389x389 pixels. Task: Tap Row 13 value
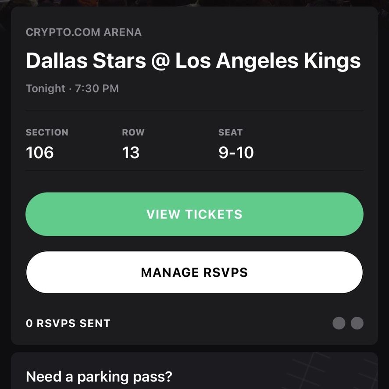(131, 152)
